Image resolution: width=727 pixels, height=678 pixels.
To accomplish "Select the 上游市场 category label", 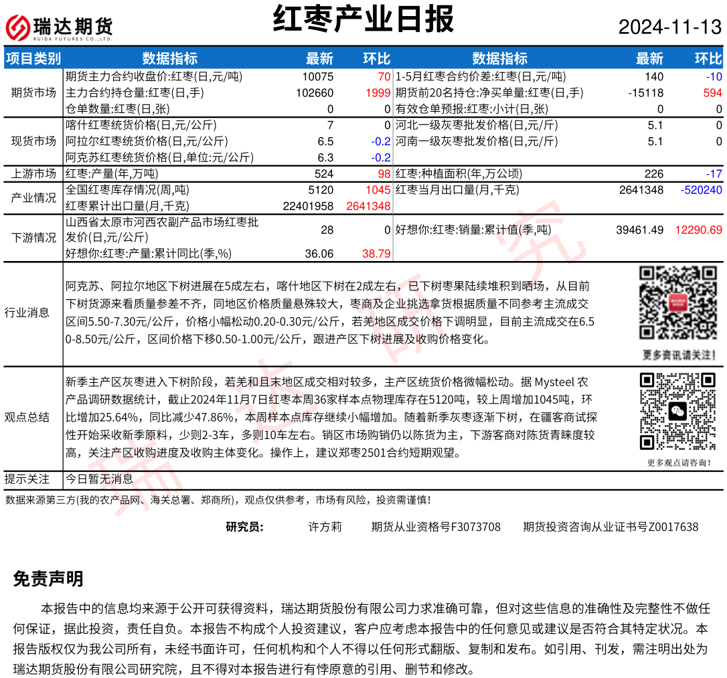I will pos(33,174).
